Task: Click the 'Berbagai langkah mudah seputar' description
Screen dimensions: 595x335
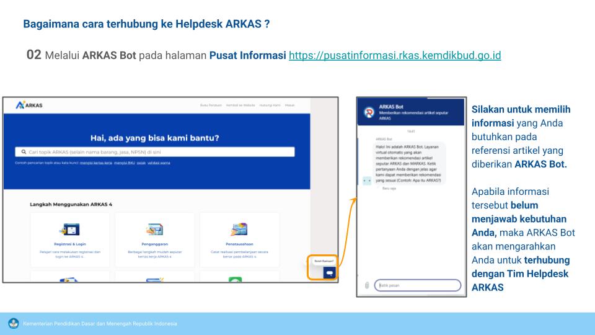Action: pos(154,254)
